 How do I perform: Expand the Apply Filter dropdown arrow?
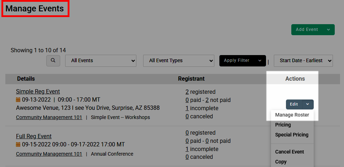260,61
